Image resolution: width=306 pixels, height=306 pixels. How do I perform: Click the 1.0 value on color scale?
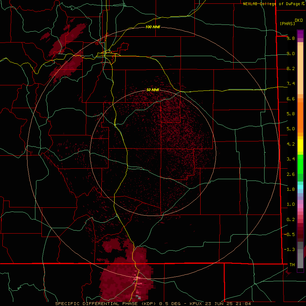(291, 204)
